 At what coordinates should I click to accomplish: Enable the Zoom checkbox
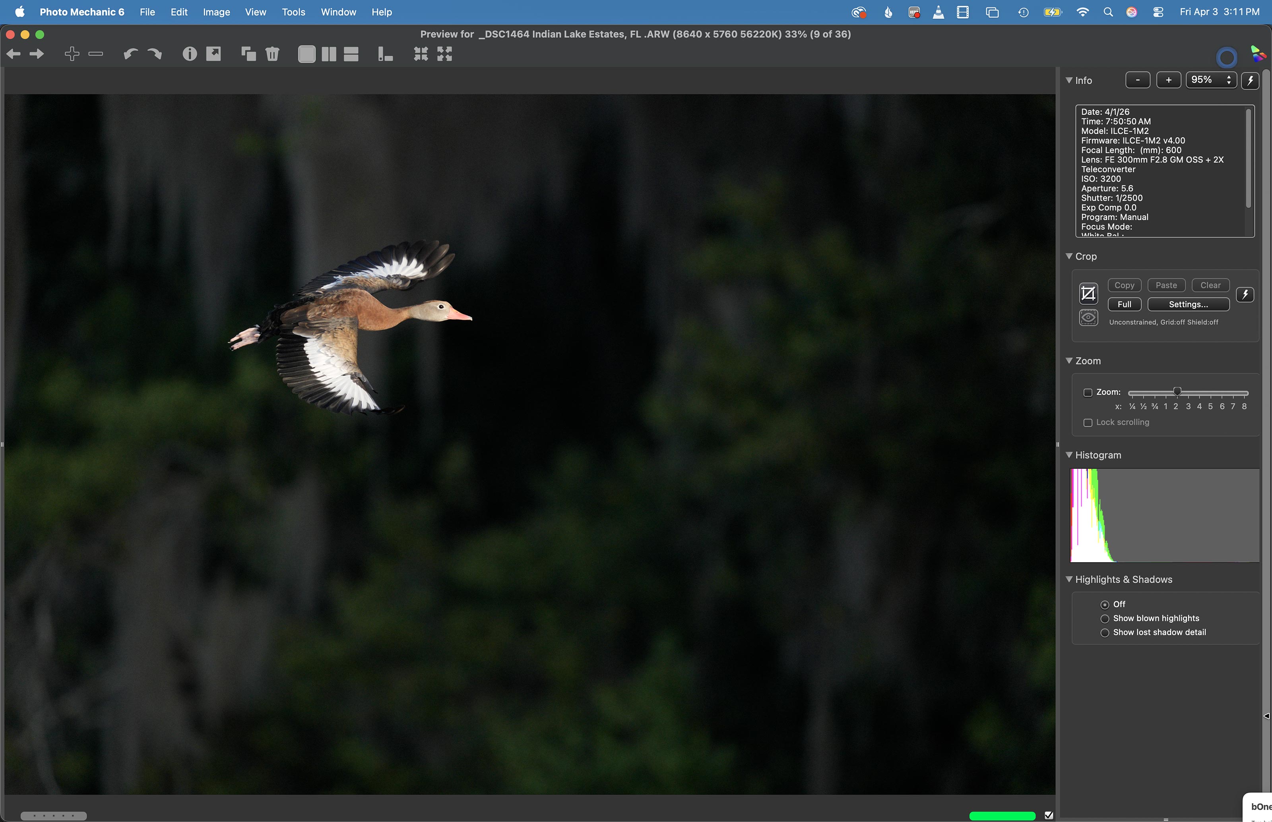[1088, 393]
